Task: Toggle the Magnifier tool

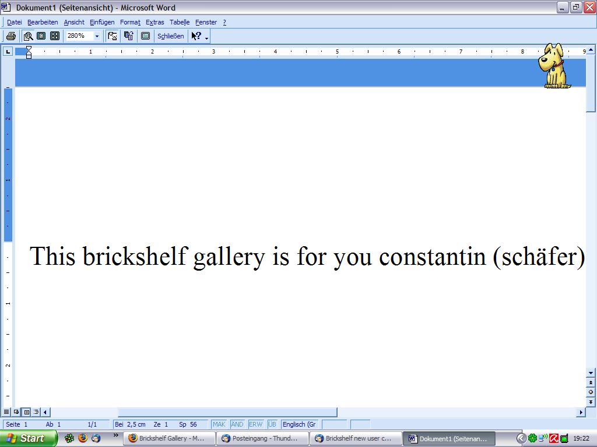Action: pyautogui.click(x=28, y=36)
